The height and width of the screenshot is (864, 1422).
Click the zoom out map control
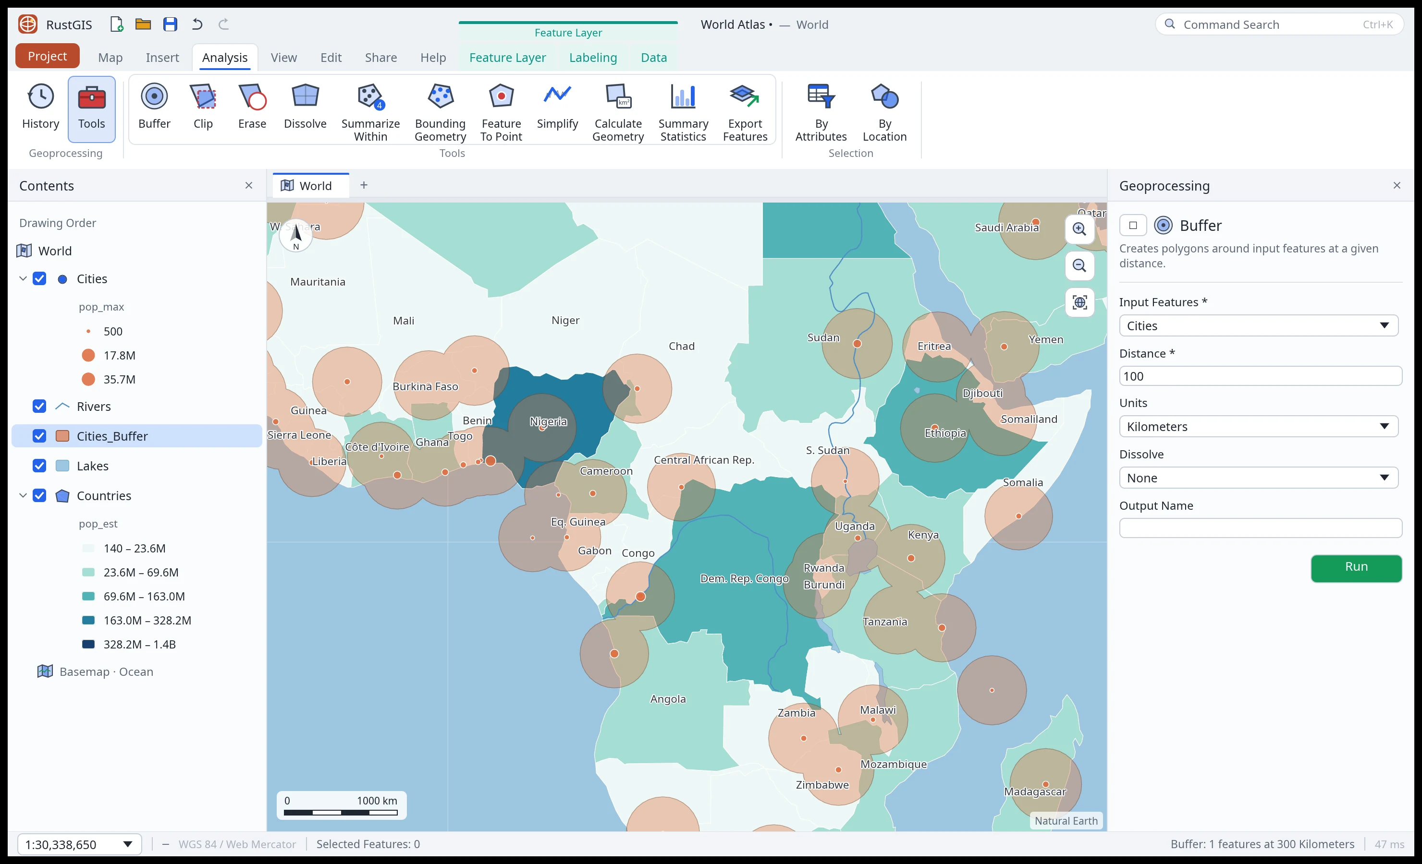point(1079,265)
